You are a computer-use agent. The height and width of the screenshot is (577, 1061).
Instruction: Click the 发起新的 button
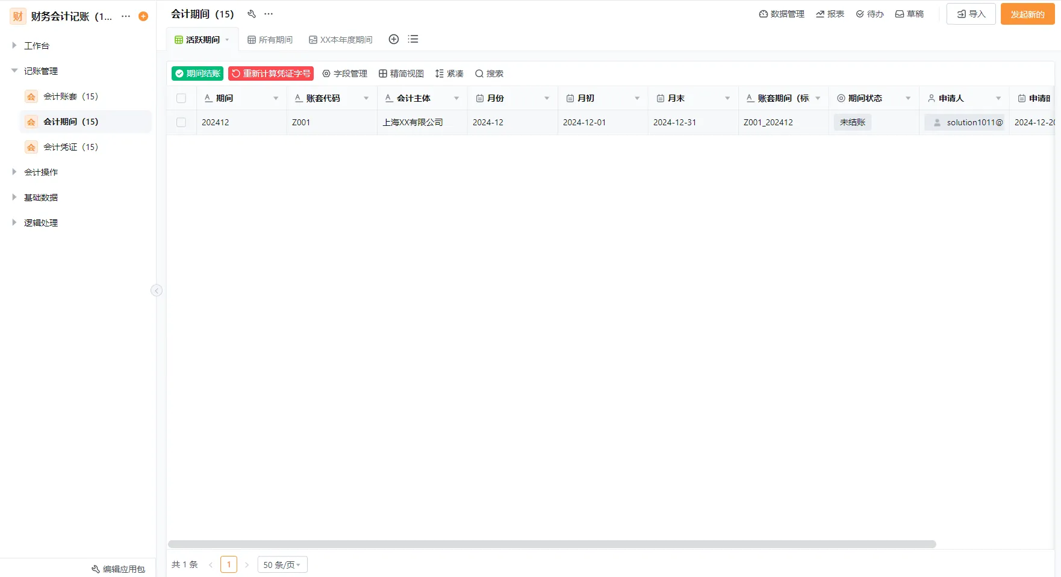click(1027, 13)
